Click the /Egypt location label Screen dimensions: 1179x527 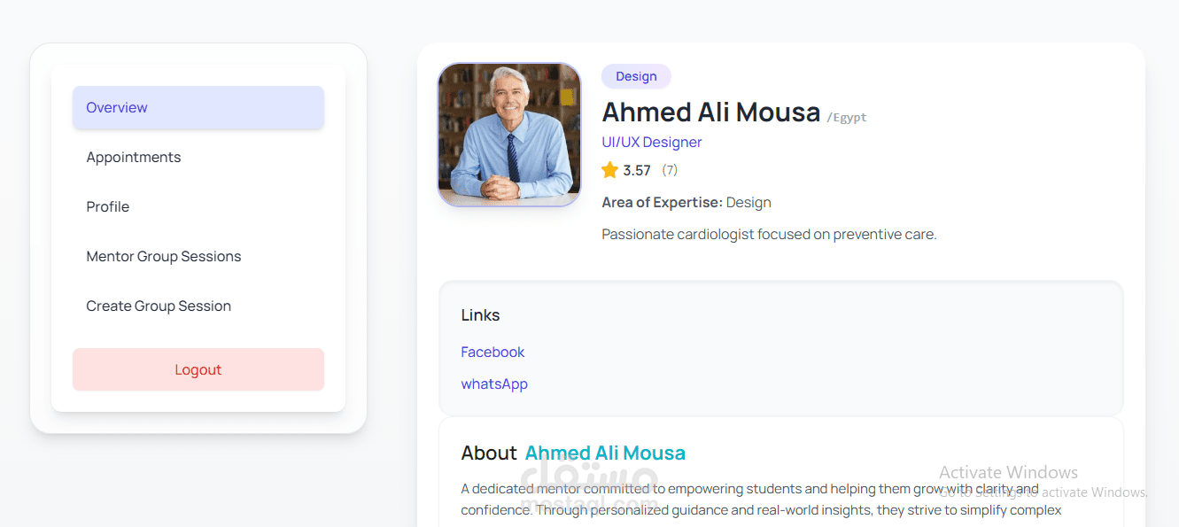847,118
